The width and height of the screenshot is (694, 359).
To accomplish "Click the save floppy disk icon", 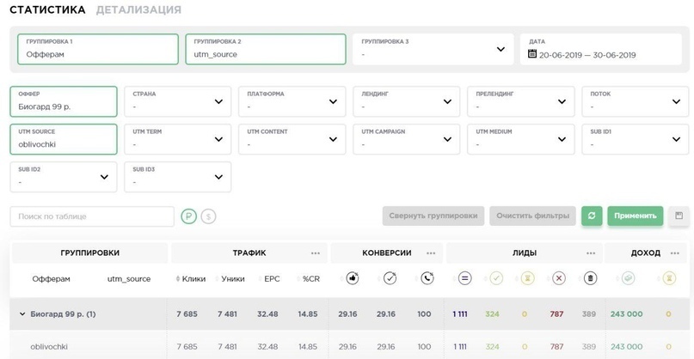I will pyautogui.click(x=679, y=216).
